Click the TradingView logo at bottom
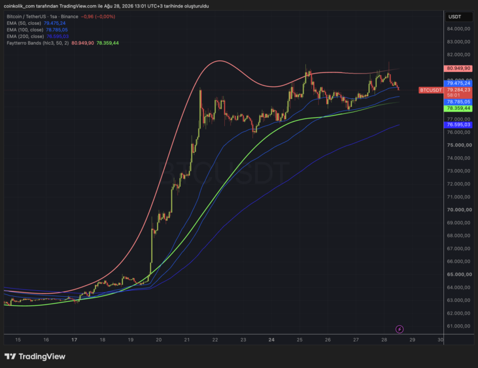 [35, 356]
